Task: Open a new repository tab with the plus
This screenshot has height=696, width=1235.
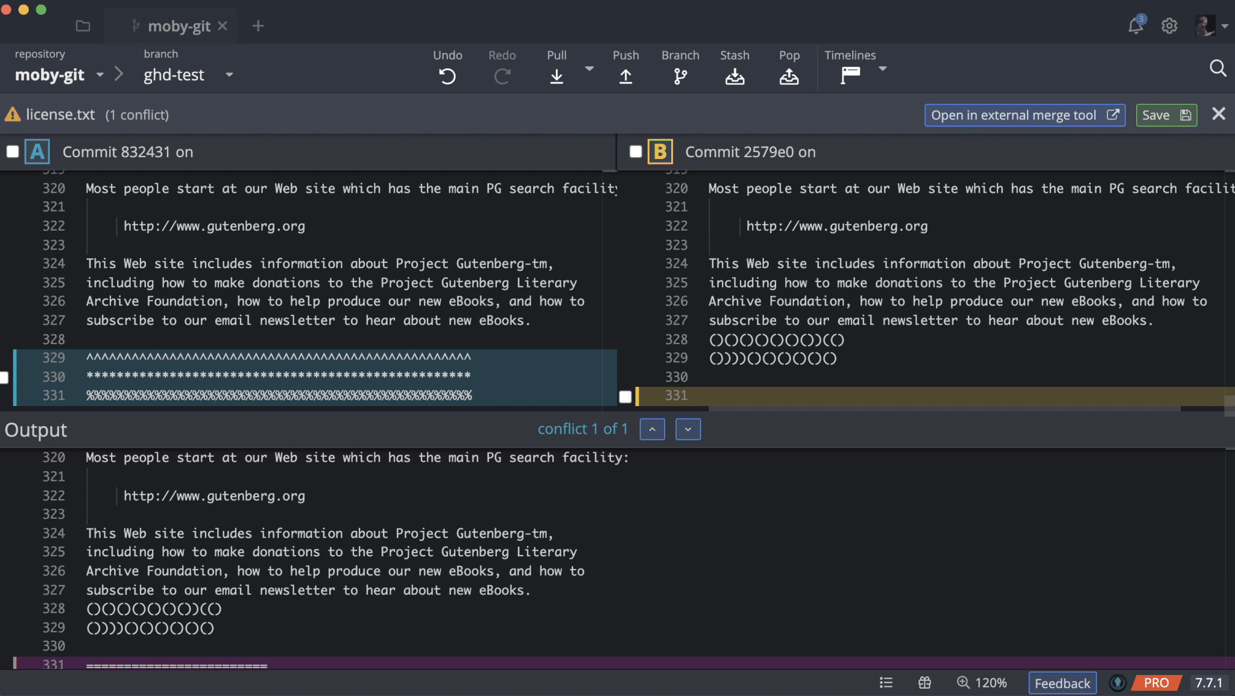Action: tap(259, 25)
